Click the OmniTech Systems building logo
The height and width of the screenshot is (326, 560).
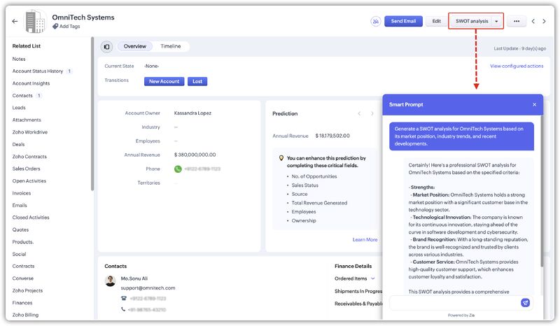[x=35, y=22]
